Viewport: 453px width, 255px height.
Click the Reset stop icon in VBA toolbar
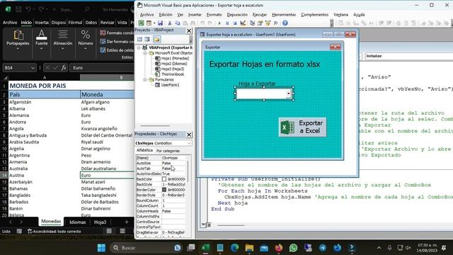coord(235,23)
